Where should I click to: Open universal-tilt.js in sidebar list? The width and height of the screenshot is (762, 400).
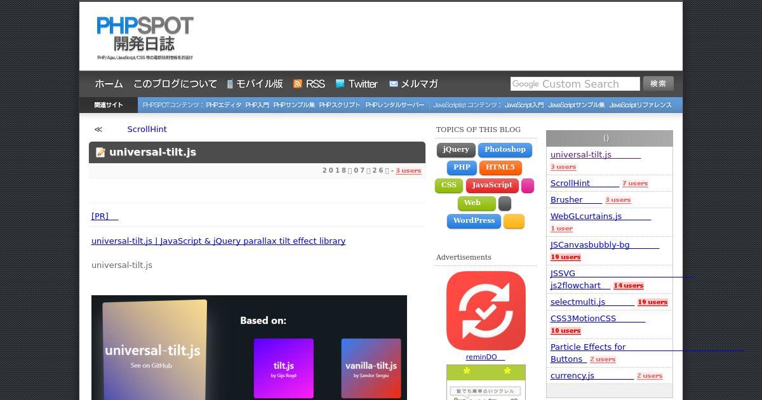596,154
